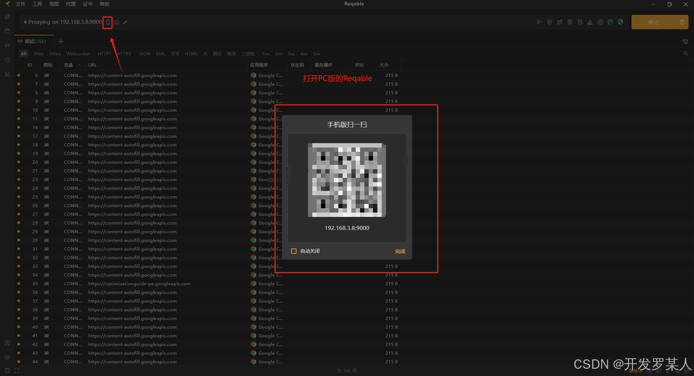694x376 pixels.
Task: Select the All filter
Action: [x=23, y=54]
